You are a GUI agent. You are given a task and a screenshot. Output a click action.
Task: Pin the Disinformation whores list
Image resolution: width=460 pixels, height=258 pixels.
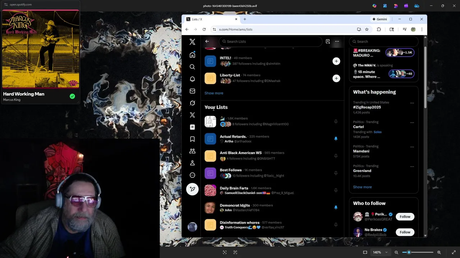pos(336,225)
